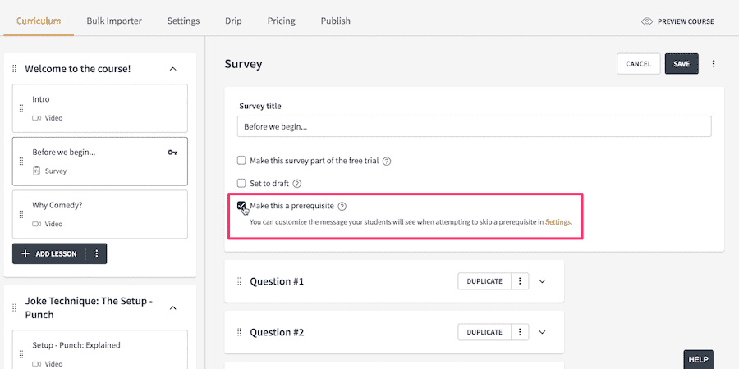This screenshot has height=369, width=739.
Task: Click drag handle on Setup - Punch: Explained lesson
Action: tap(21, 354)
